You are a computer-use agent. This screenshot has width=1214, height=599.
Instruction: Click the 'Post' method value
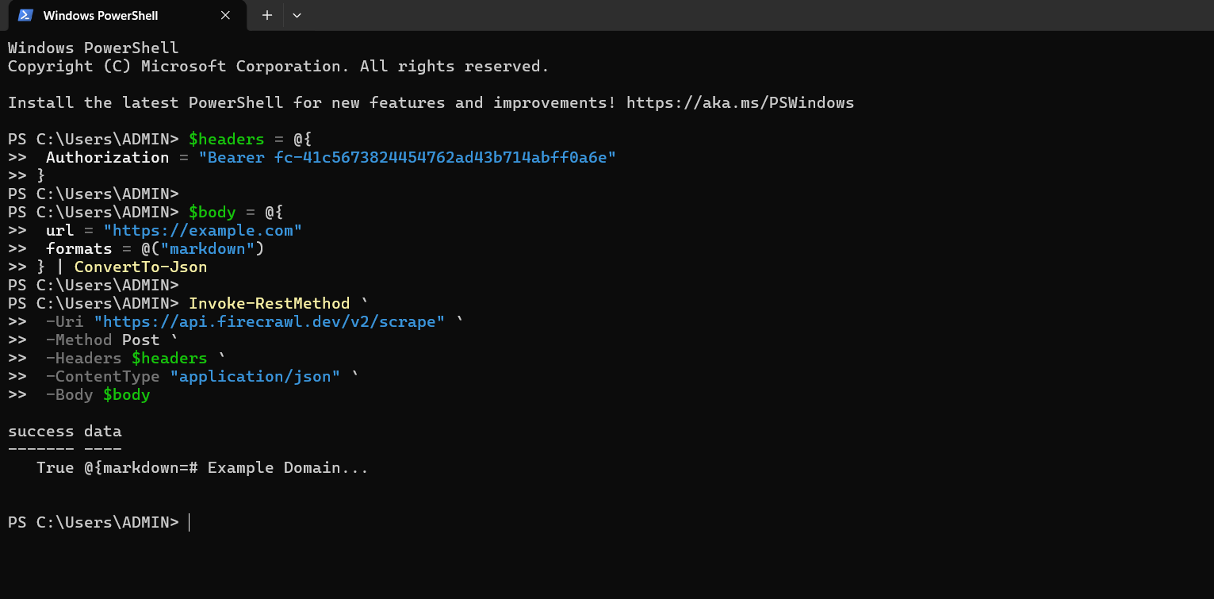tap(140, 340)
